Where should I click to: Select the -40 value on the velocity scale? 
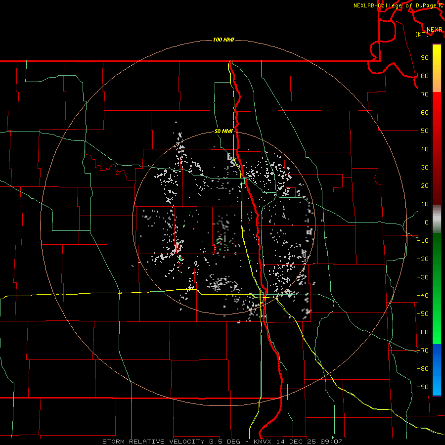[423, 296]
